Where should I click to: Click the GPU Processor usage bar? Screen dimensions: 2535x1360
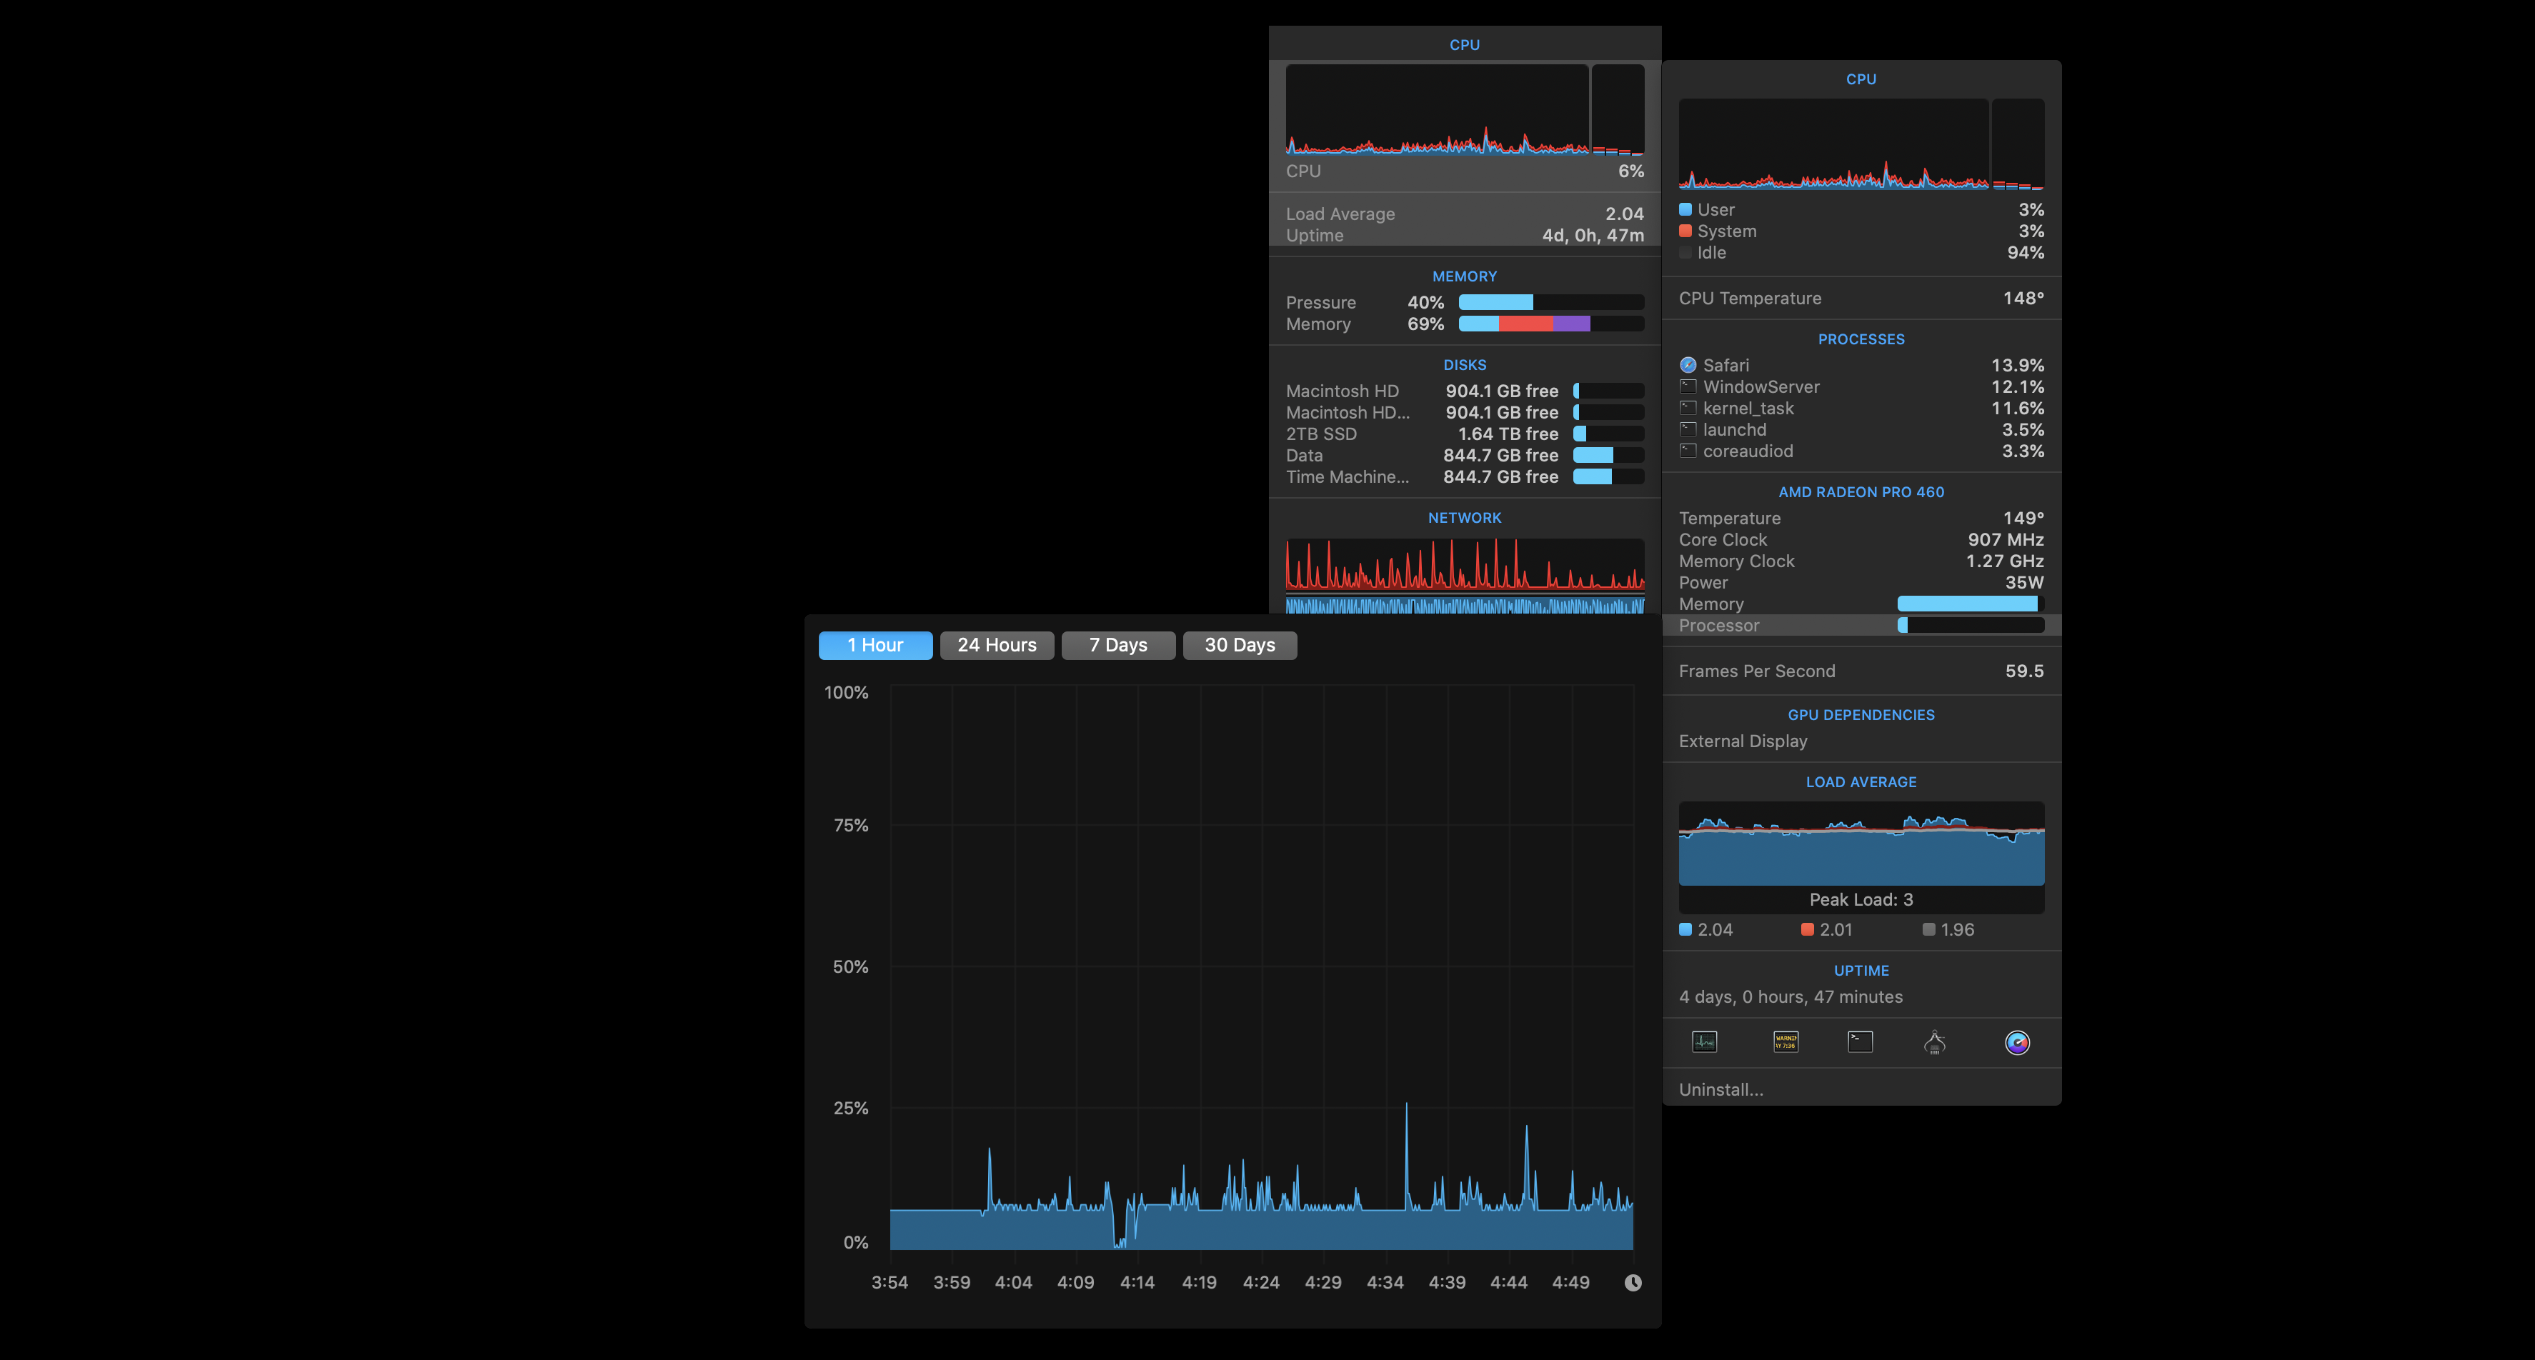point(1970,626)
